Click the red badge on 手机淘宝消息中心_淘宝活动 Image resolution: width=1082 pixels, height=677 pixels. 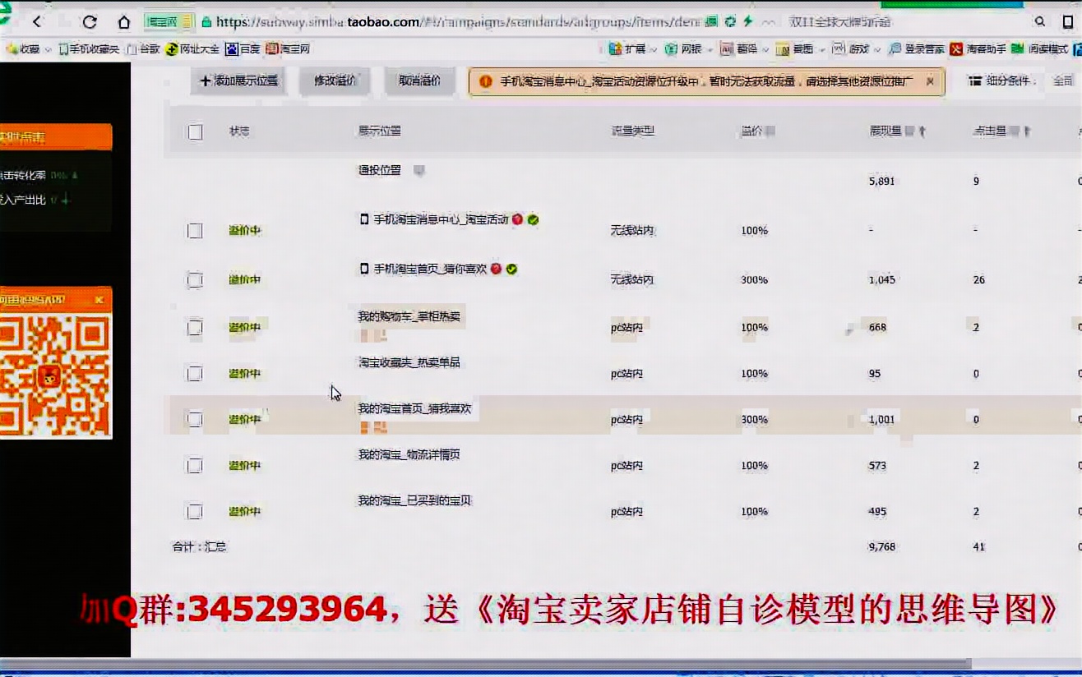[517, 219]
